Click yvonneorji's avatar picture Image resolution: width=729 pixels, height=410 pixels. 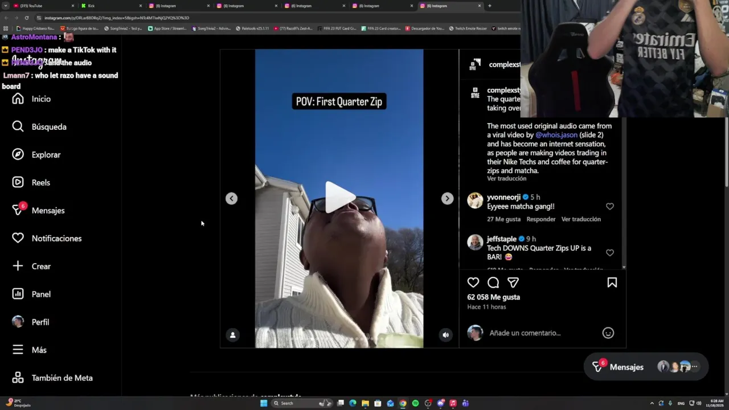(475, 200)
